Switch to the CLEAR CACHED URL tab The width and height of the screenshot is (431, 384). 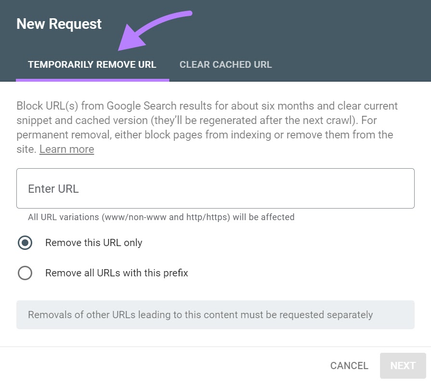point(226,64)
